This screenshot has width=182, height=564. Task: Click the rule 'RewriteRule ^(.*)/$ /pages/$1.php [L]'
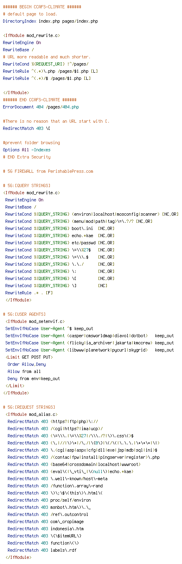(x=47, y=78)
